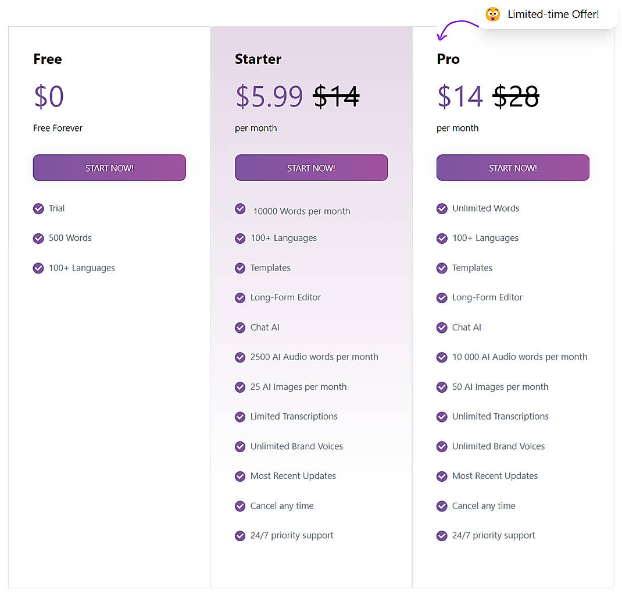Click the $5.99 price text
The image size is (622, 597).
(x=269, y=96)
